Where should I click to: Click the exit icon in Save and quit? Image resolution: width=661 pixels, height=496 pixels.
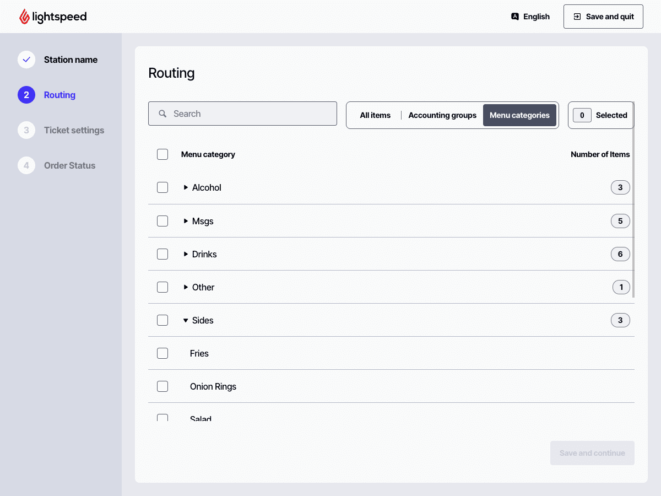577,17
